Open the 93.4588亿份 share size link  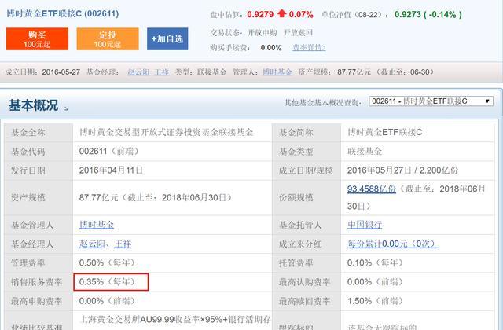click(372, 189)
